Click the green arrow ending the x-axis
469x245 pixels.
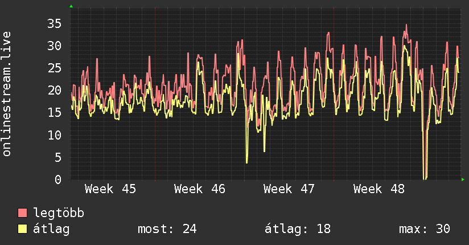[x=463, y=179]
